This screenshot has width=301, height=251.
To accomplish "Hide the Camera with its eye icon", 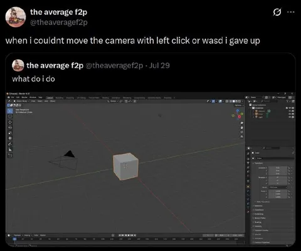I will [290, 111].
